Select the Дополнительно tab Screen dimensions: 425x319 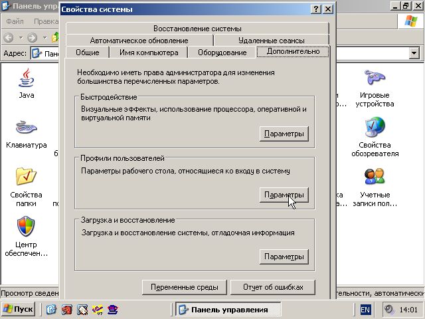tap(293, 52)
